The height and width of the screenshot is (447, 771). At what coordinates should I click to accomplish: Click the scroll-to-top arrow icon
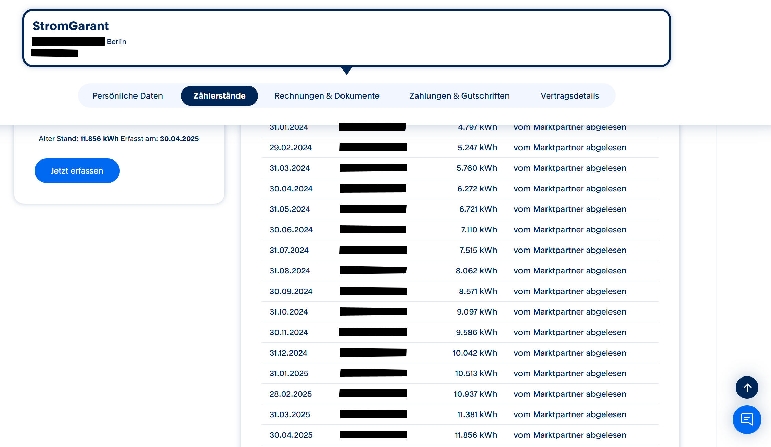[x=747, y=387]
